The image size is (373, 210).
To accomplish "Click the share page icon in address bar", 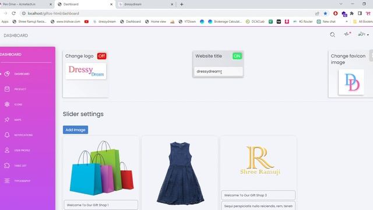I will [x=317, y=13].
